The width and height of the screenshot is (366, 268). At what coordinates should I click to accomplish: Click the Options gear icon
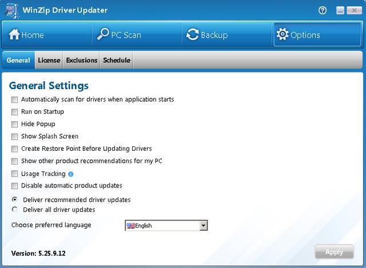[x=282, y=34]
